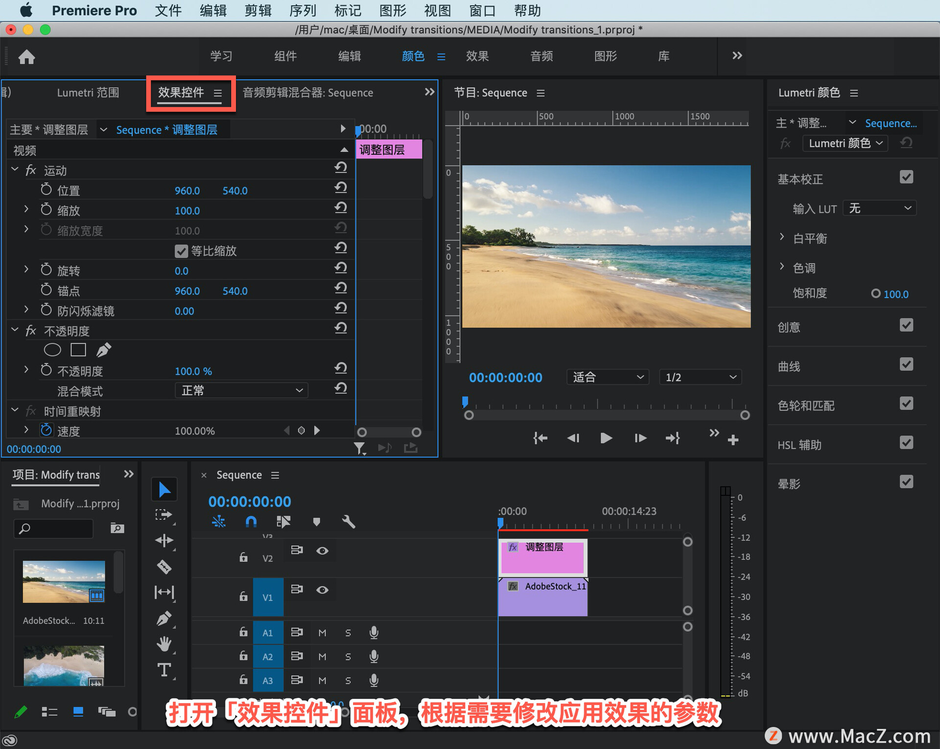The height and width of the screenshot is (749, 940).
Task: Select the Type tool
Action: coord(164,670)
